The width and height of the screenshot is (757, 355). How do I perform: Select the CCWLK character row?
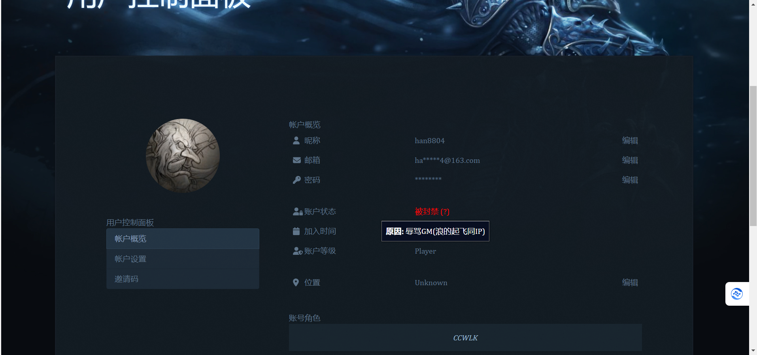pyautogui.click(x=465, y=338)
